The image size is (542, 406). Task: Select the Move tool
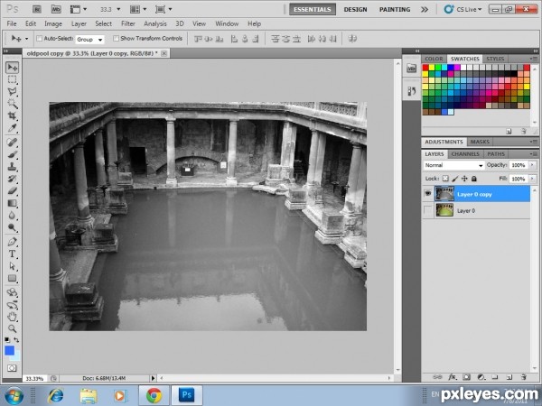[x=12, y=67]
